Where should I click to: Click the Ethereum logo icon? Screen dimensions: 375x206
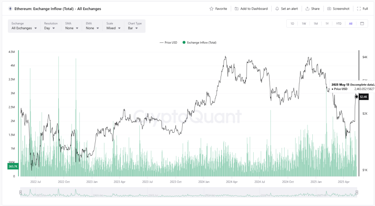click(10, 8)
